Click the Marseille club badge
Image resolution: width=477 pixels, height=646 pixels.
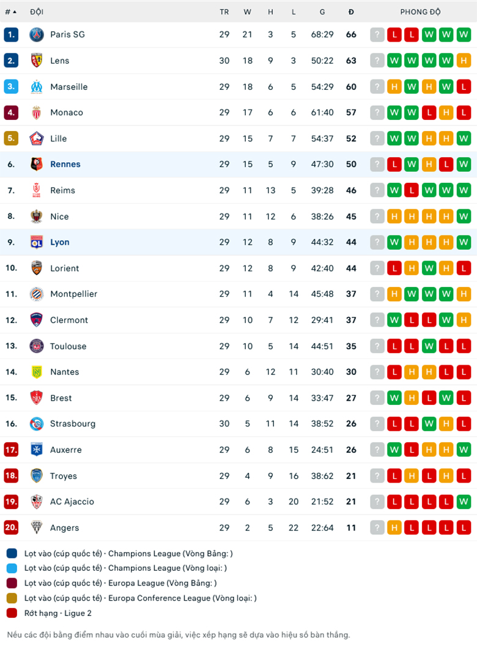pyautogui.click(x=35, y=86)
